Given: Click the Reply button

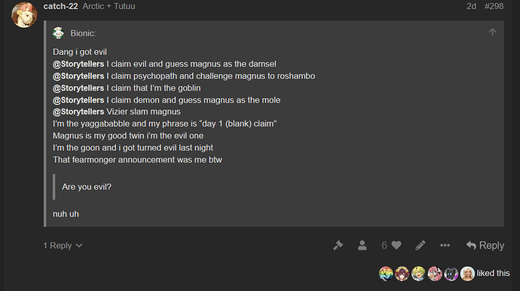Looking at the screenshot, I should 485,246.
